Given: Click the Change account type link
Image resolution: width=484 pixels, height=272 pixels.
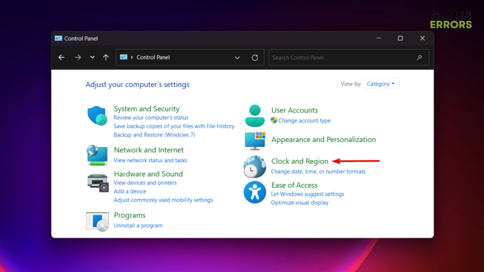Looking at the screenshot, I should coord(304,121).
